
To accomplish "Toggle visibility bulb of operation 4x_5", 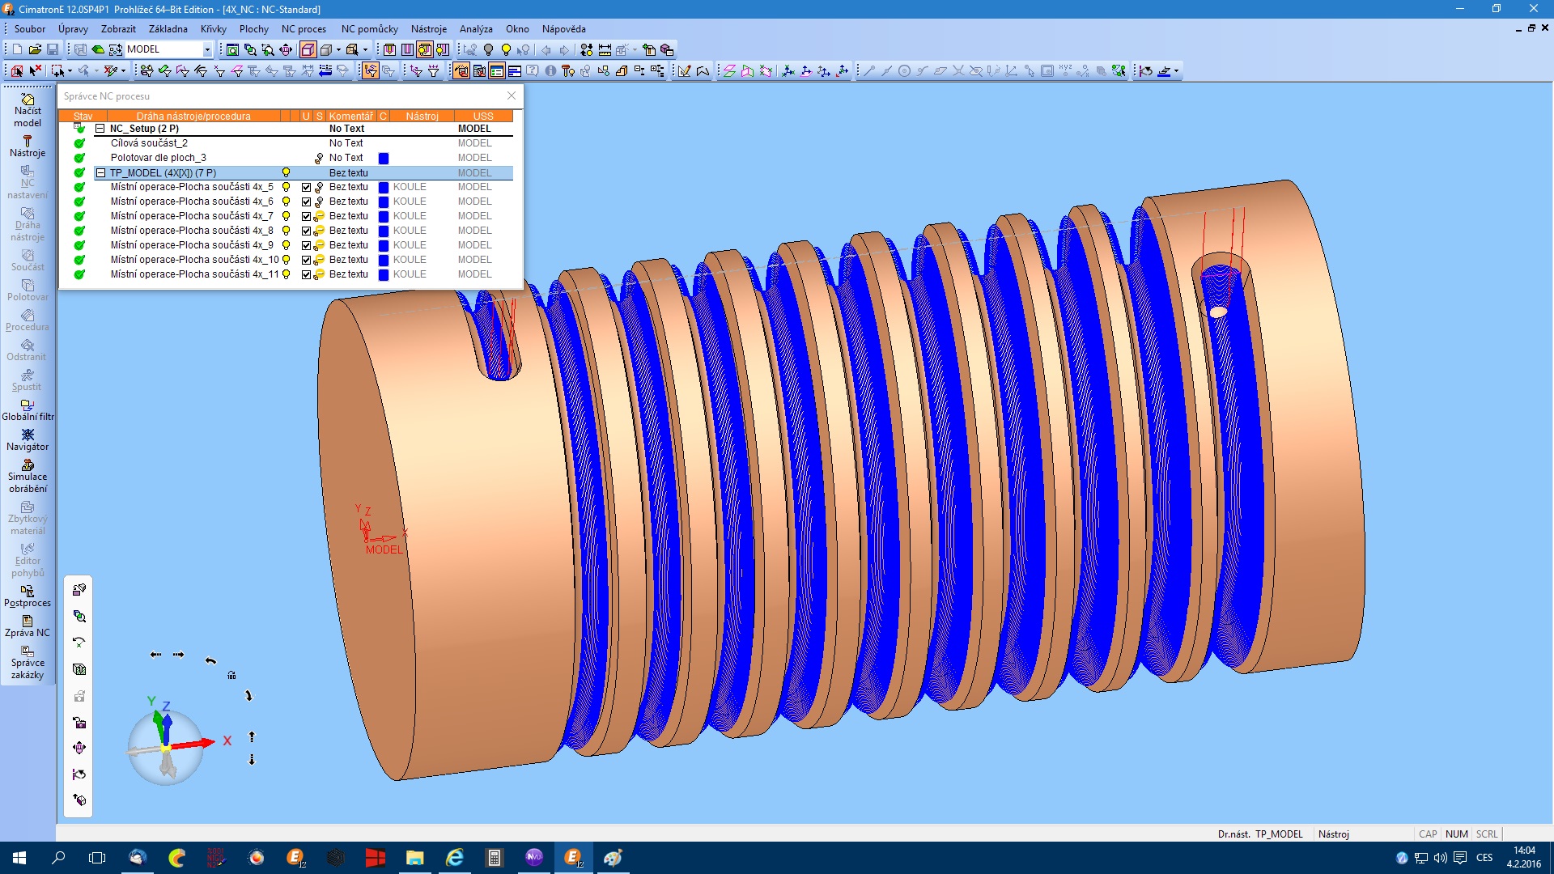I will pos(286,187).
